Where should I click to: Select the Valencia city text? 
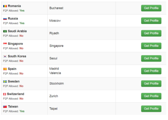coord(55,73)
